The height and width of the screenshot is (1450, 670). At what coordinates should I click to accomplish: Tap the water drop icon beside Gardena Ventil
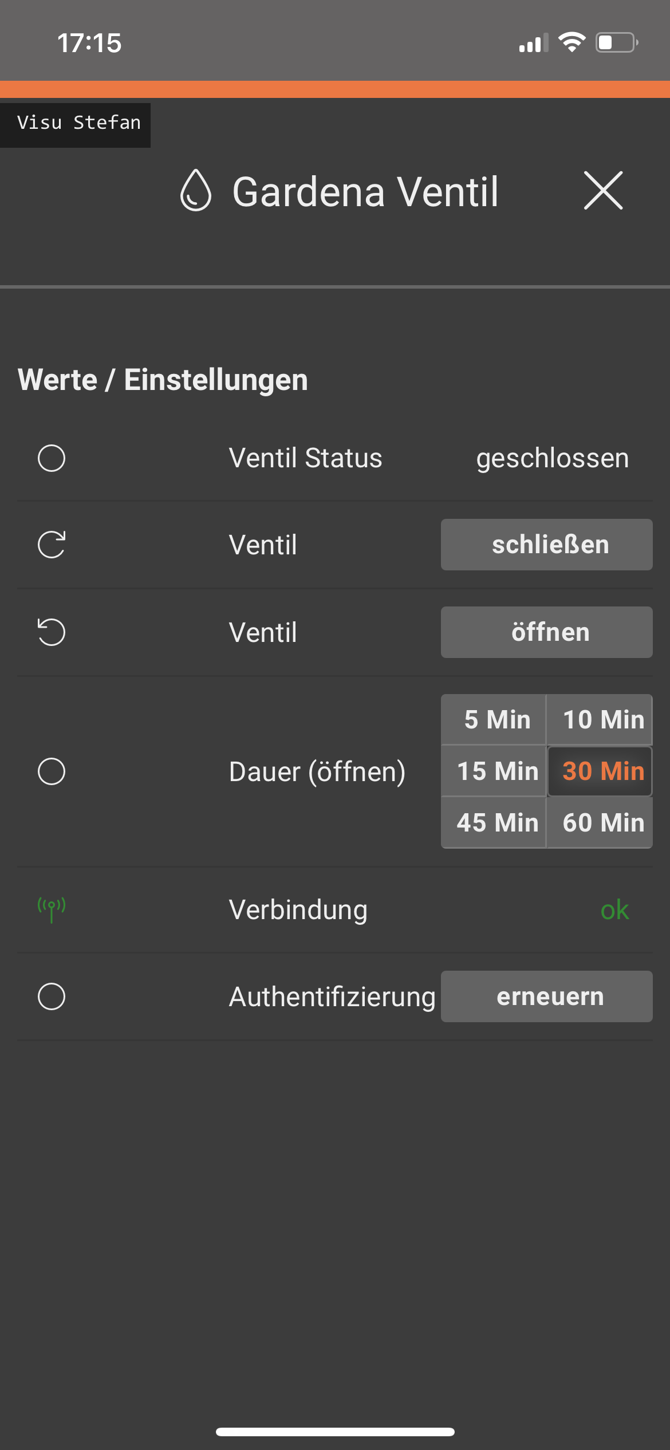(196, 191)
